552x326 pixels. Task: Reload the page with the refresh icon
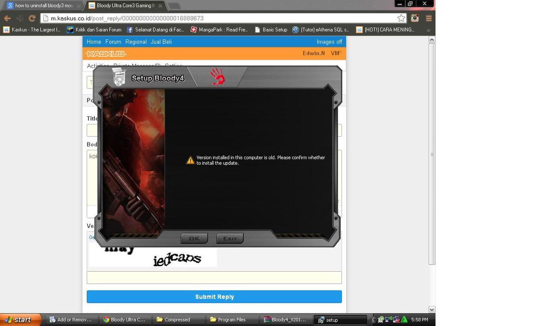tap(32, 18)
